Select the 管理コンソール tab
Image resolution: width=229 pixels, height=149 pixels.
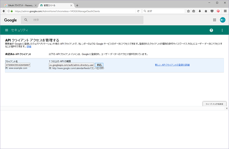point(54,5)
